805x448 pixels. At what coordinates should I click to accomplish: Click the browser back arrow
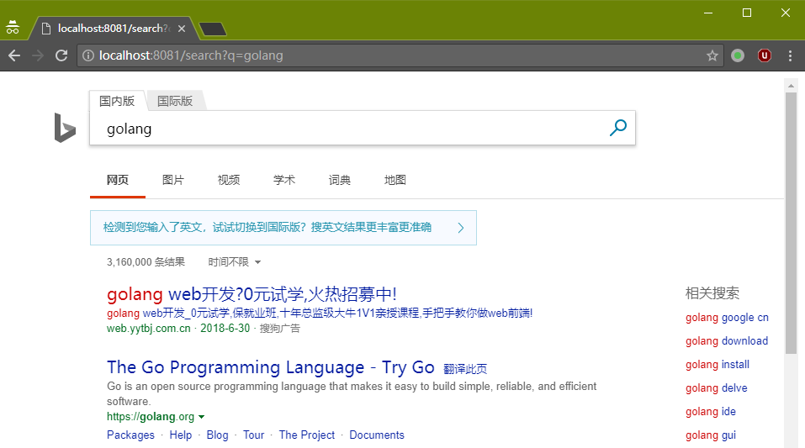point(14,55)
